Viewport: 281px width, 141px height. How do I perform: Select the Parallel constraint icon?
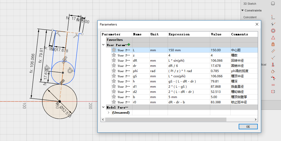tap(273, 51)
